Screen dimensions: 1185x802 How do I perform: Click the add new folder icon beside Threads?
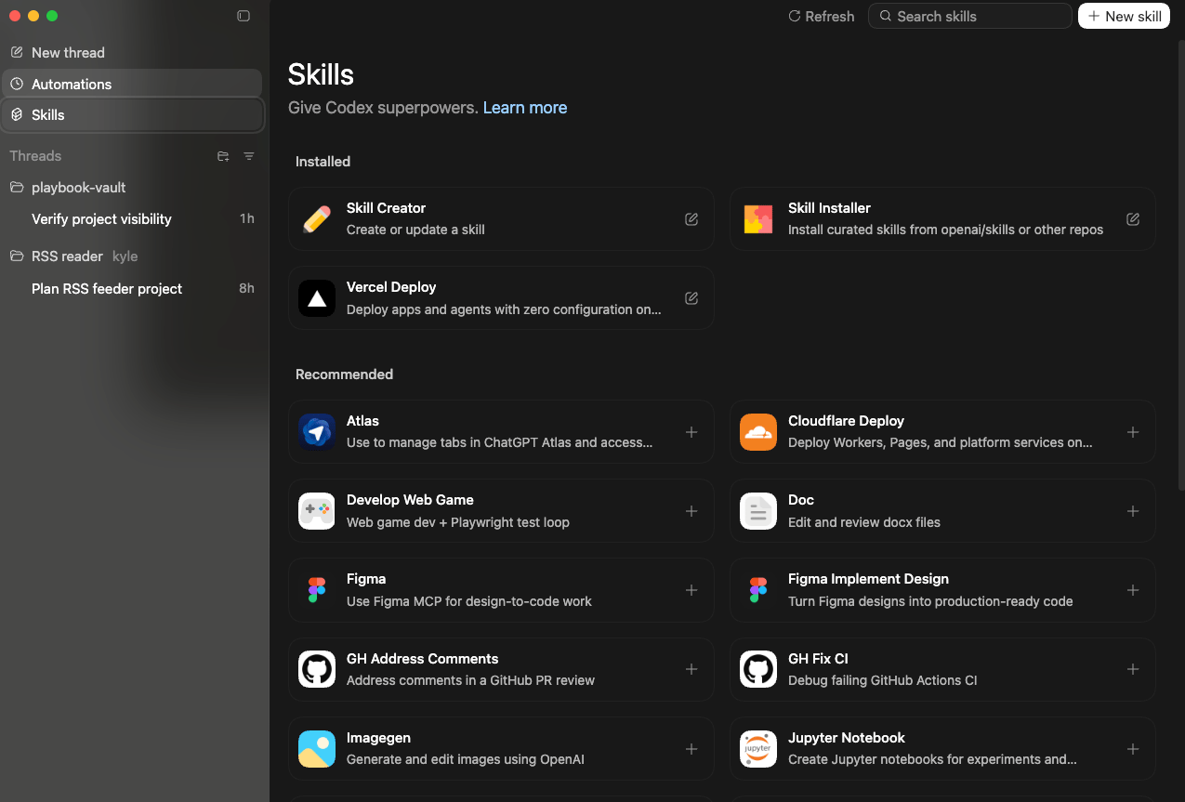point(223,156)
